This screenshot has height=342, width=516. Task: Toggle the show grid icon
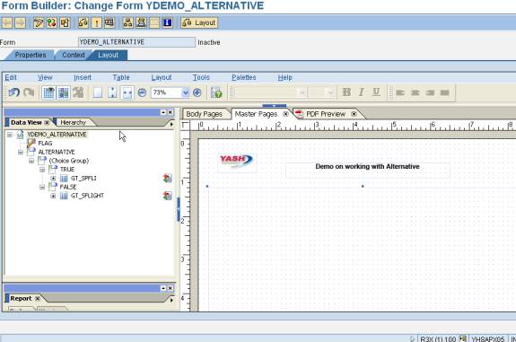pyautogui.click(x=48, y=92)
